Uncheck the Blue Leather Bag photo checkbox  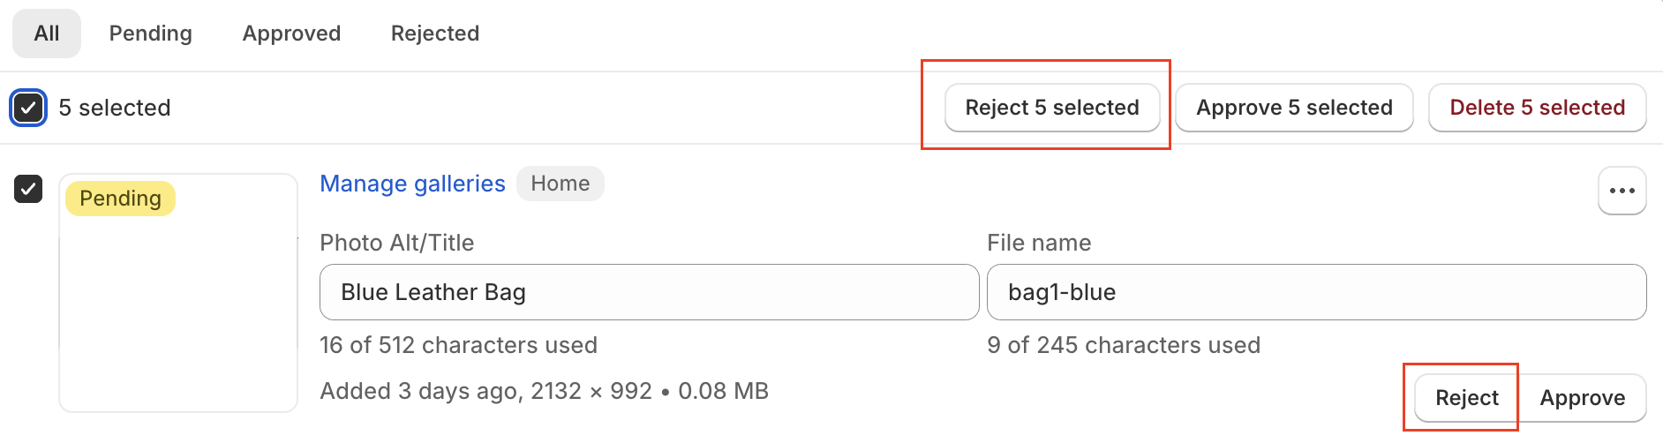pos(28,189)
